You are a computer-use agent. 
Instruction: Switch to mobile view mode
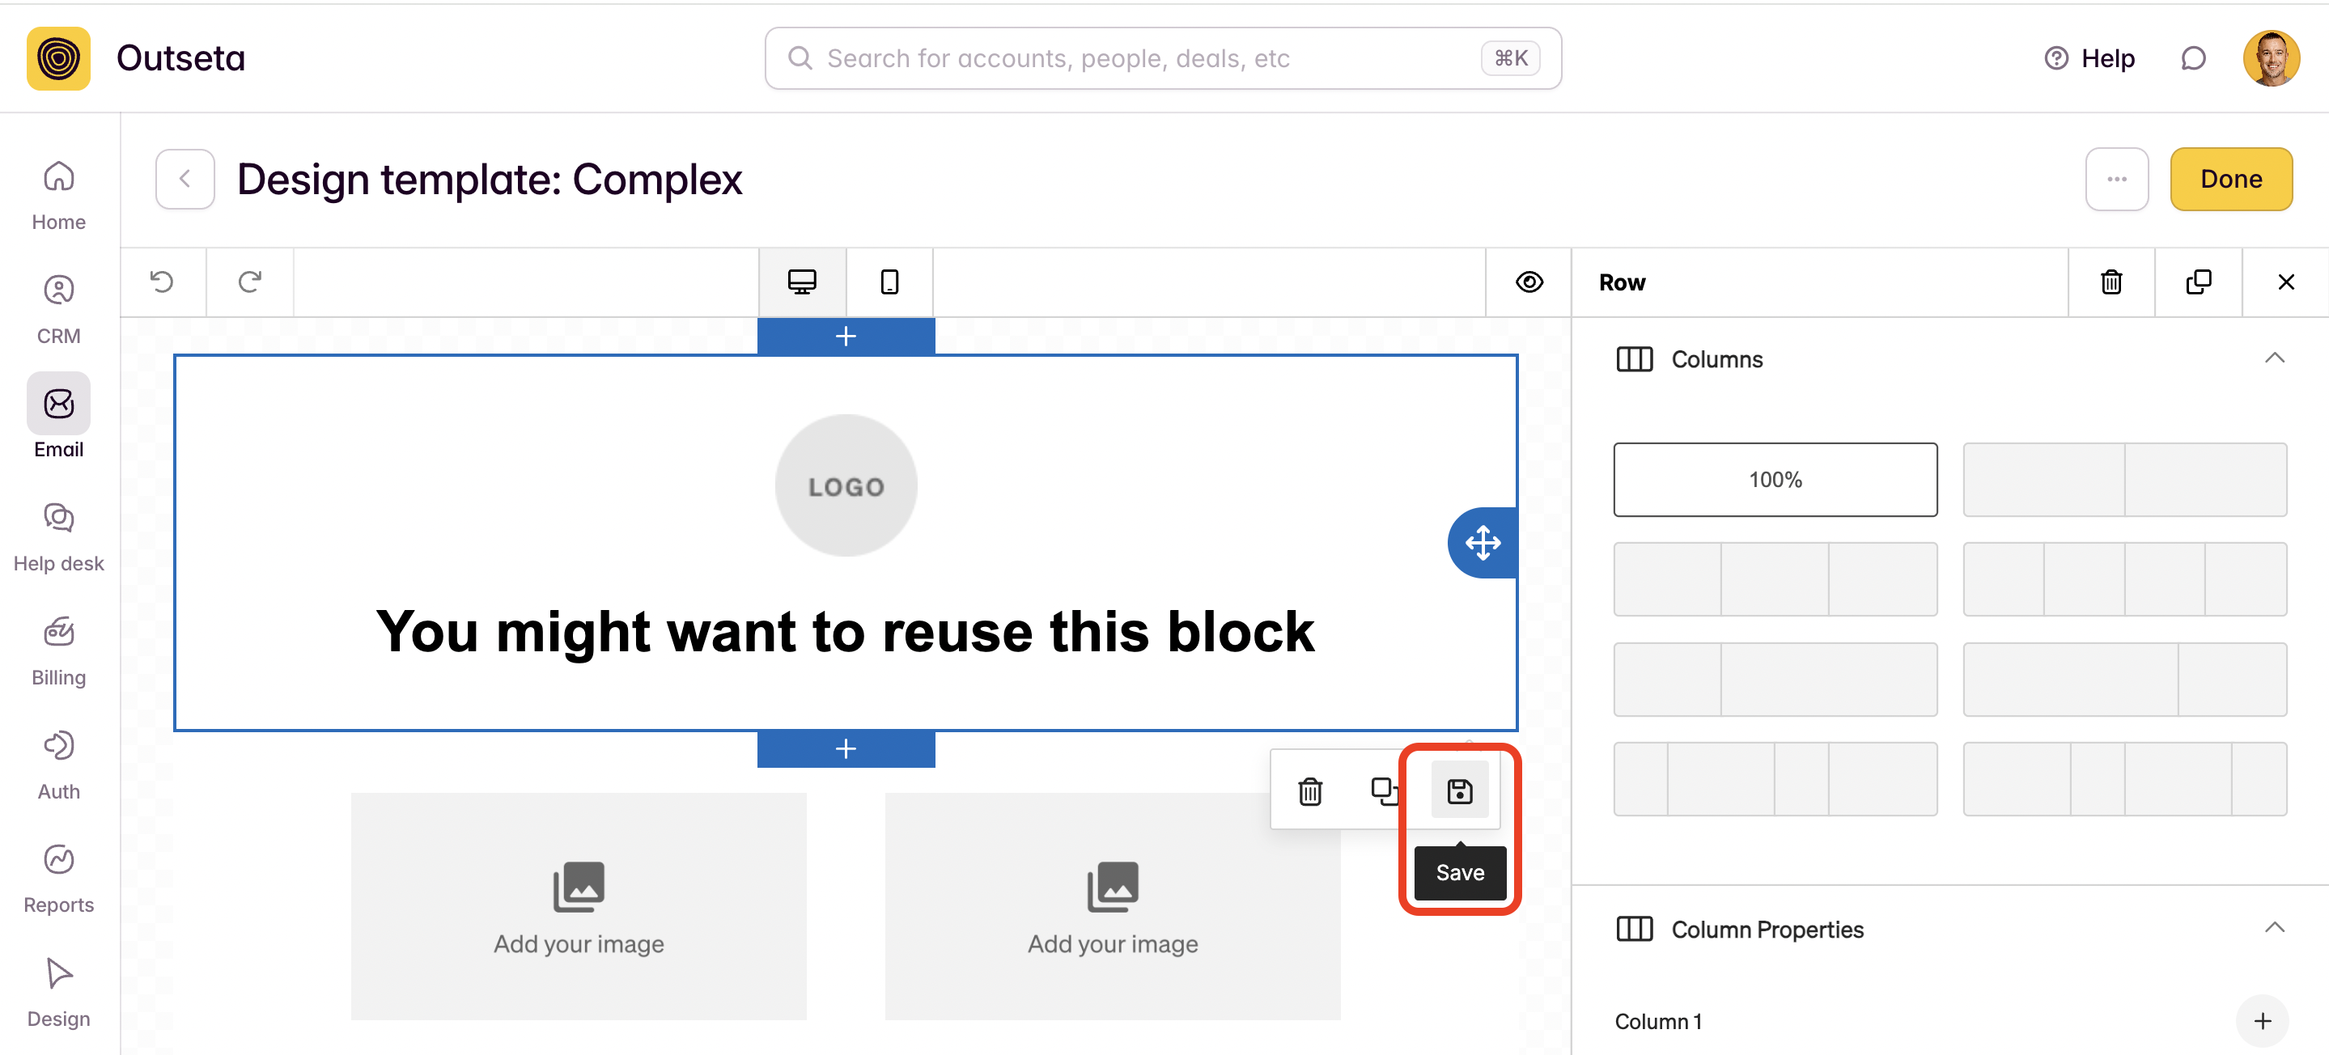click(889, 282)
